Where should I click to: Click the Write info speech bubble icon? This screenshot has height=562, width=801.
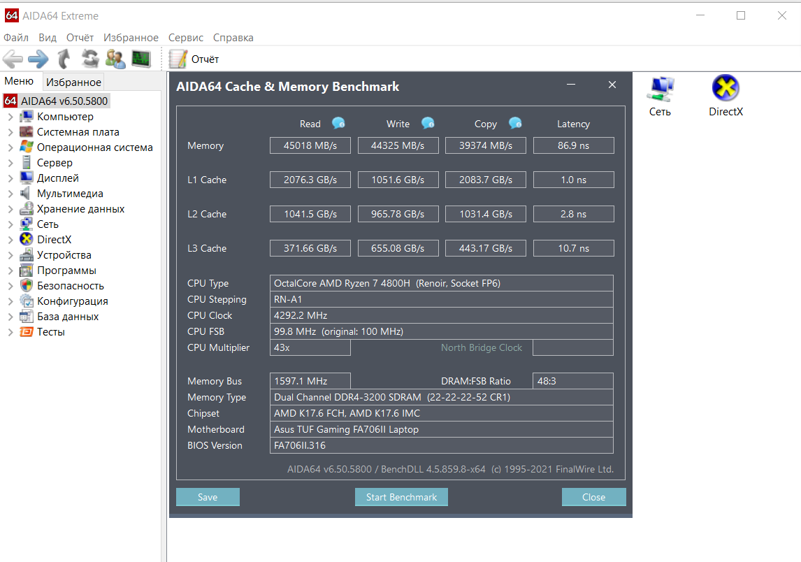click(x=428, y=123)
